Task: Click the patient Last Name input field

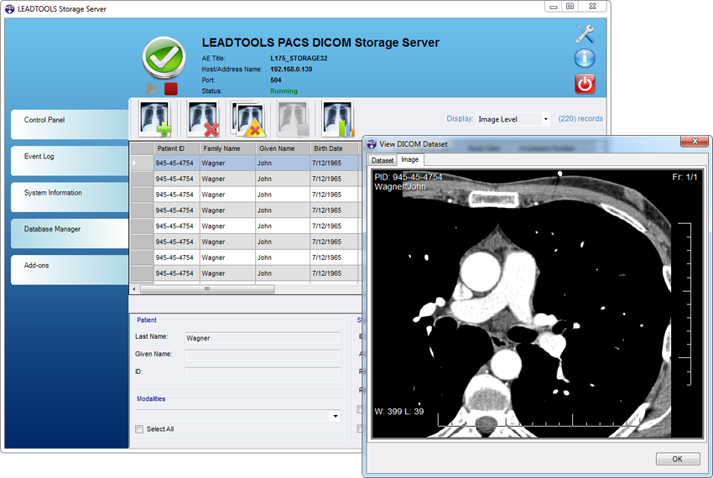Action: tap(262, 338)
